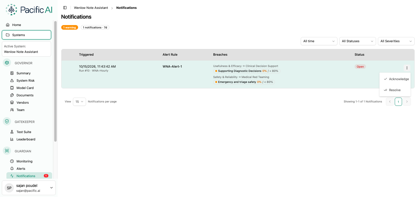Select Notifications in the sidebar

pyautogui.click(x=29, y=176)
